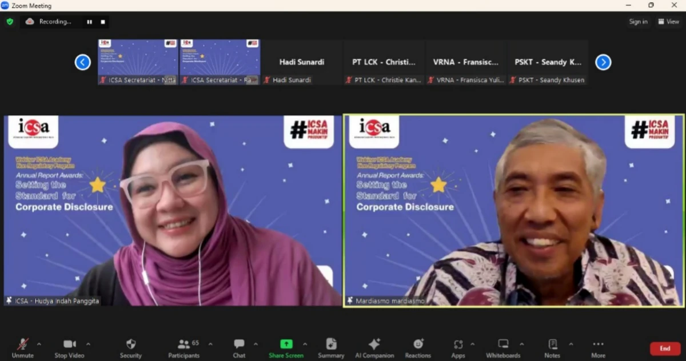Open the Share Screen options arrow
The height and width of the screenshot is (361, 686).
[x=305, y=344]
